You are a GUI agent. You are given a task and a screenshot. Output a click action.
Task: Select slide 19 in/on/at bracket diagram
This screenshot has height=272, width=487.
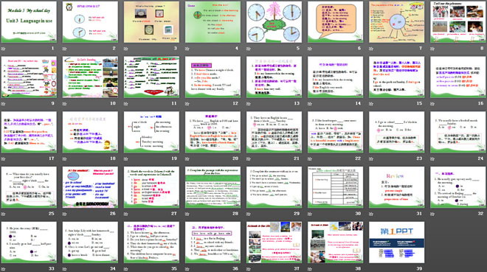tap(151, 132)
